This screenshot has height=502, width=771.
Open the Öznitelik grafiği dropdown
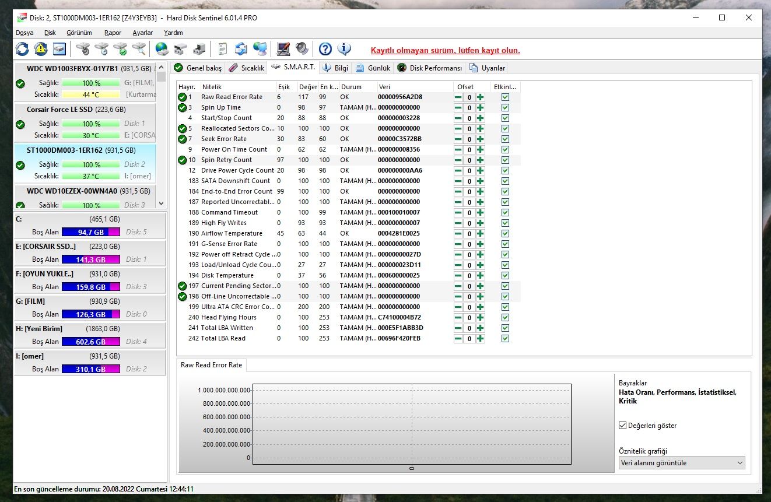pos(682,463)
